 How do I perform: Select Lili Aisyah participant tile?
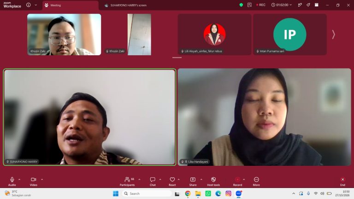point(214,35)
